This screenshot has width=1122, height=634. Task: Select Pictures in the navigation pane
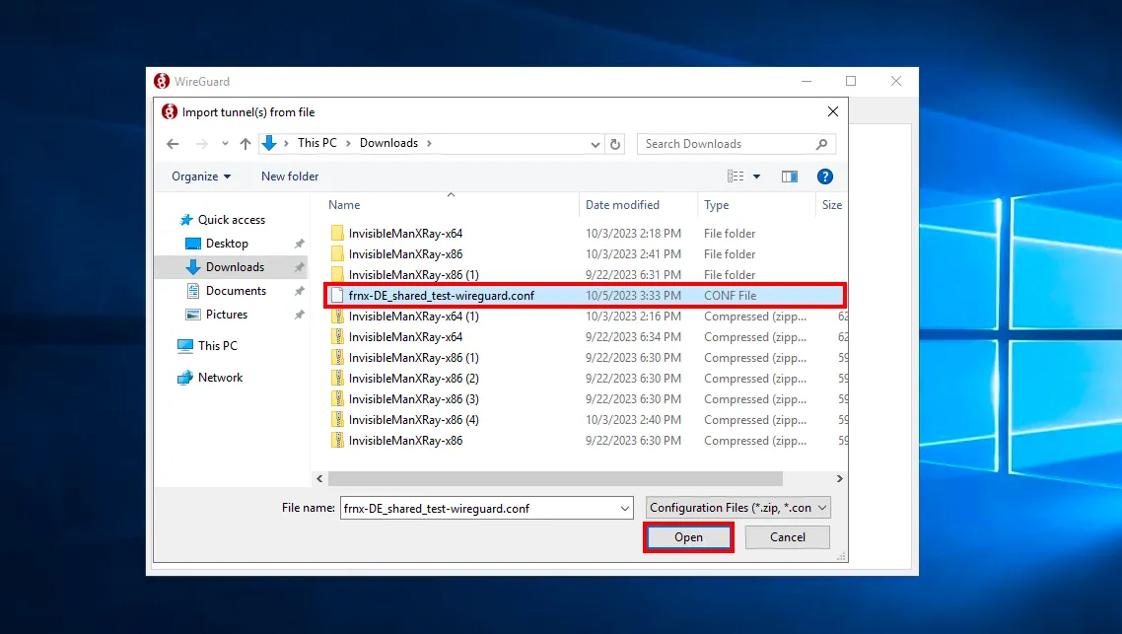(x=226, y=315)
